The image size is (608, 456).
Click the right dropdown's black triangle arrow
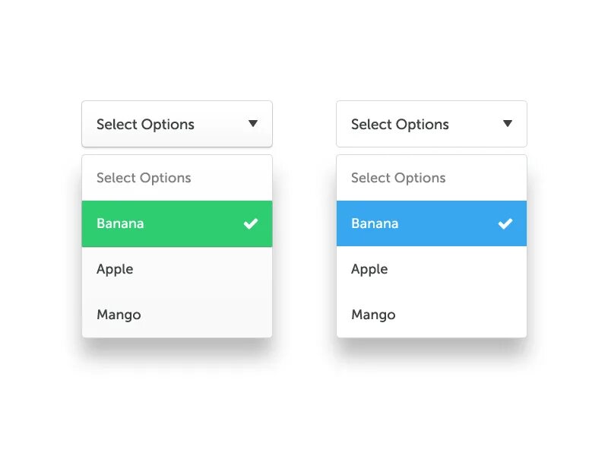coord(508,124)
